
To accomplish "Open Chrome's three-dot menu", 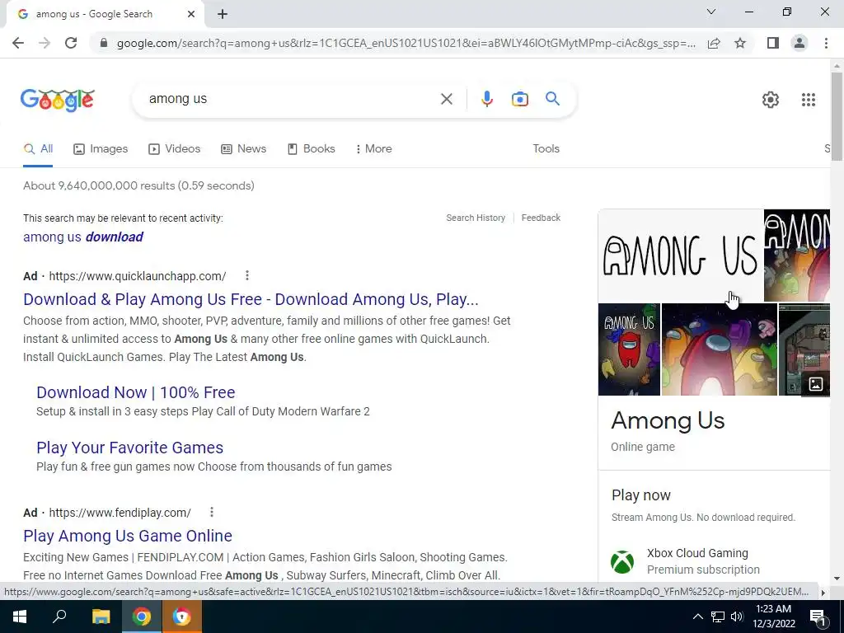I will [x=826, y=43].
